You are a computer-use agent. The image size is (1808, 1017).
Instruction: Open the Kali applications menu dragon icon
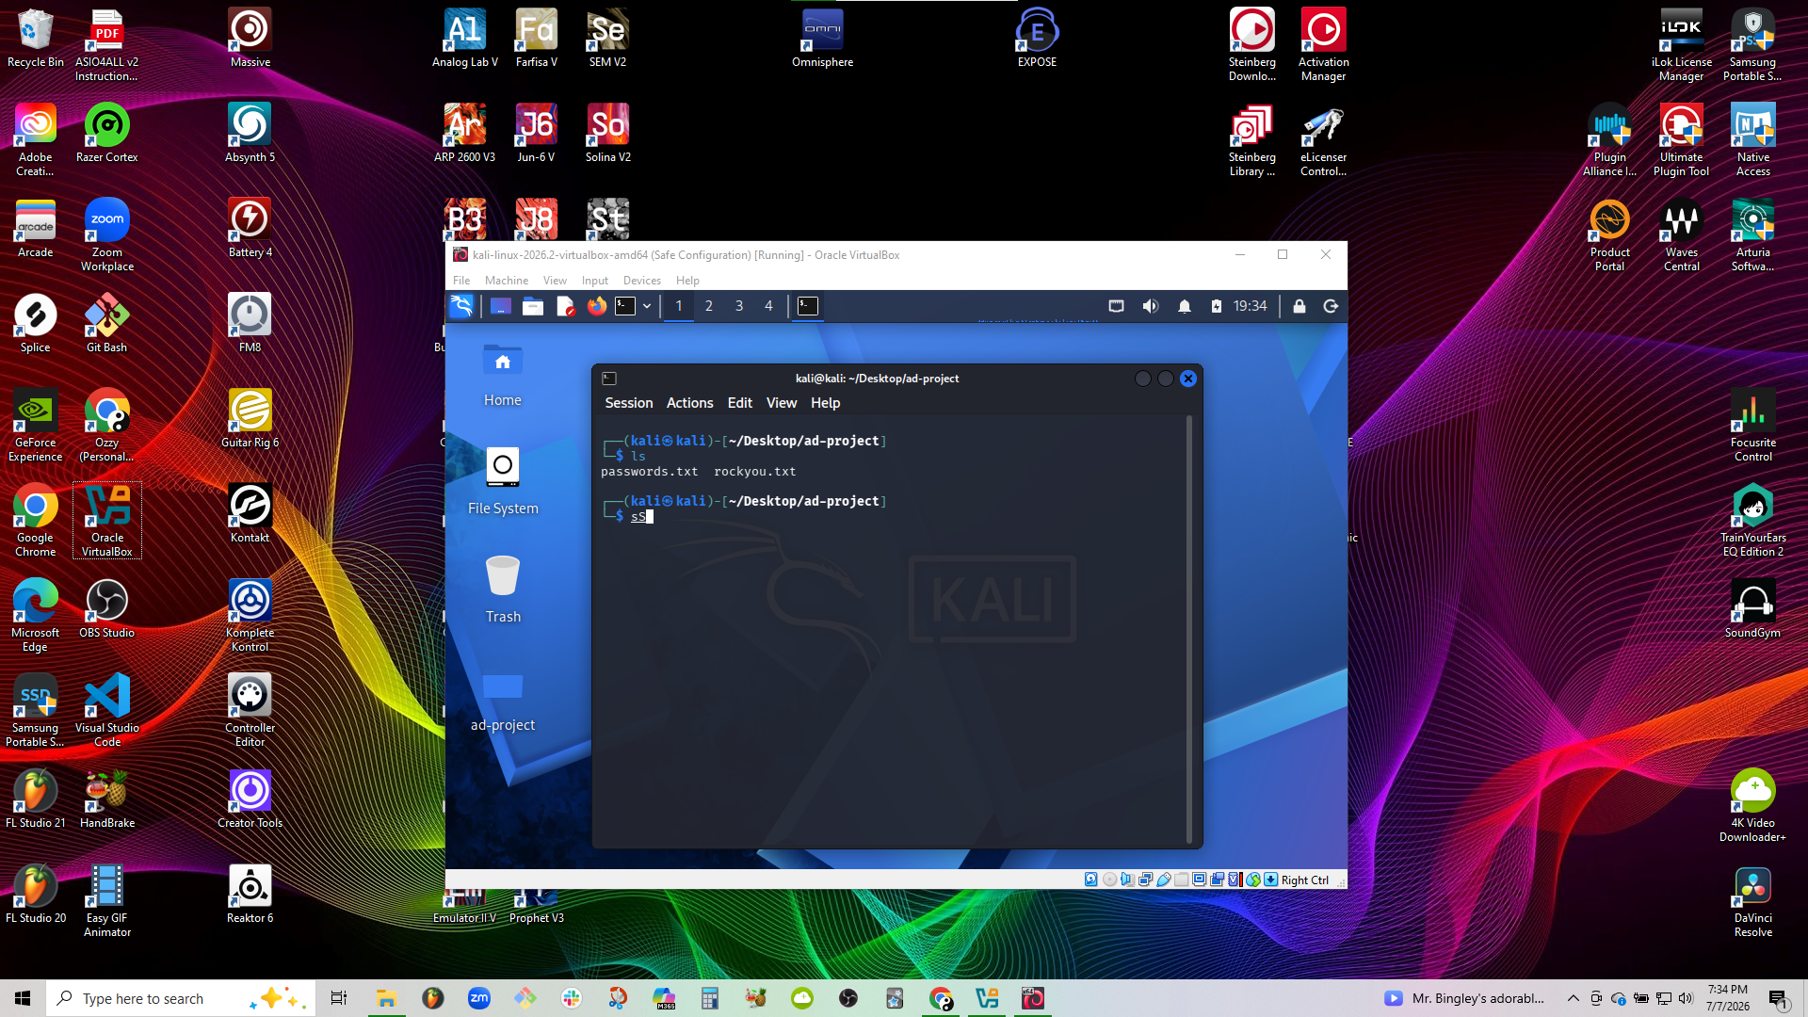461,306
